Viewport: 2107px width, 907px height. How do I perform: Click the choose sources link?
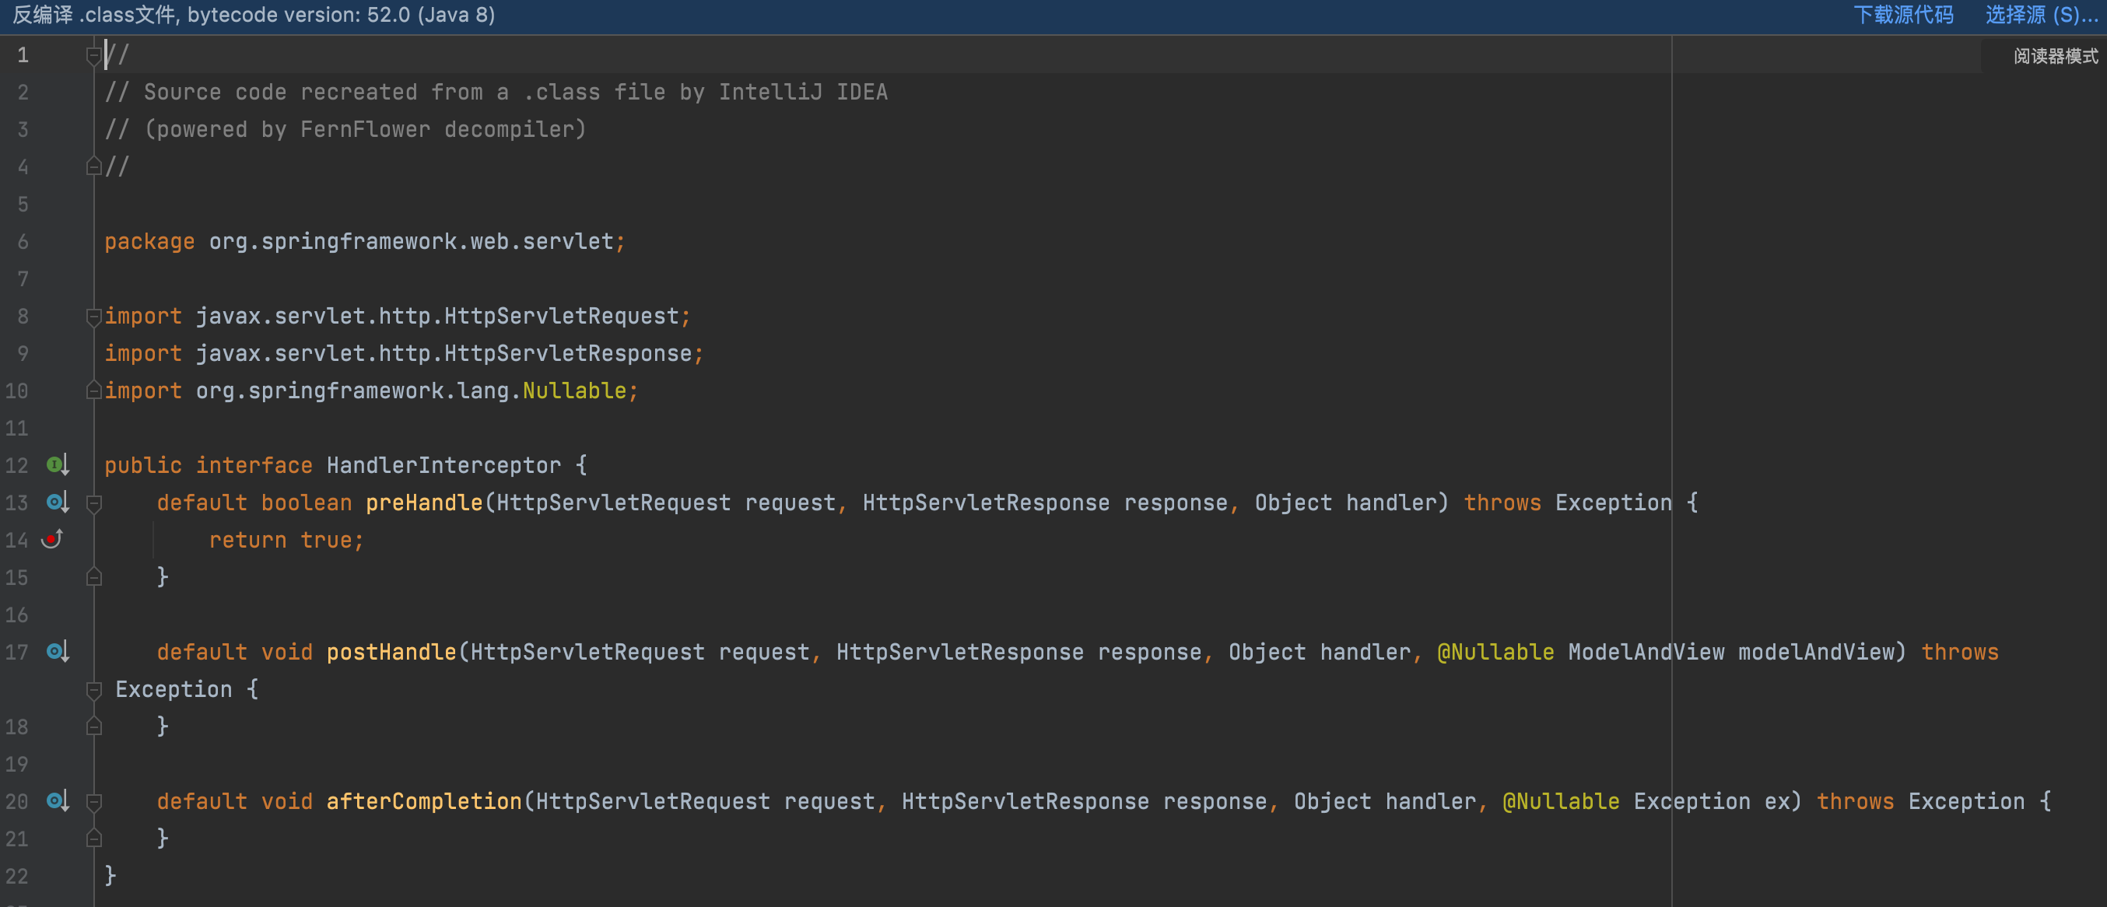pos(2041,15)
